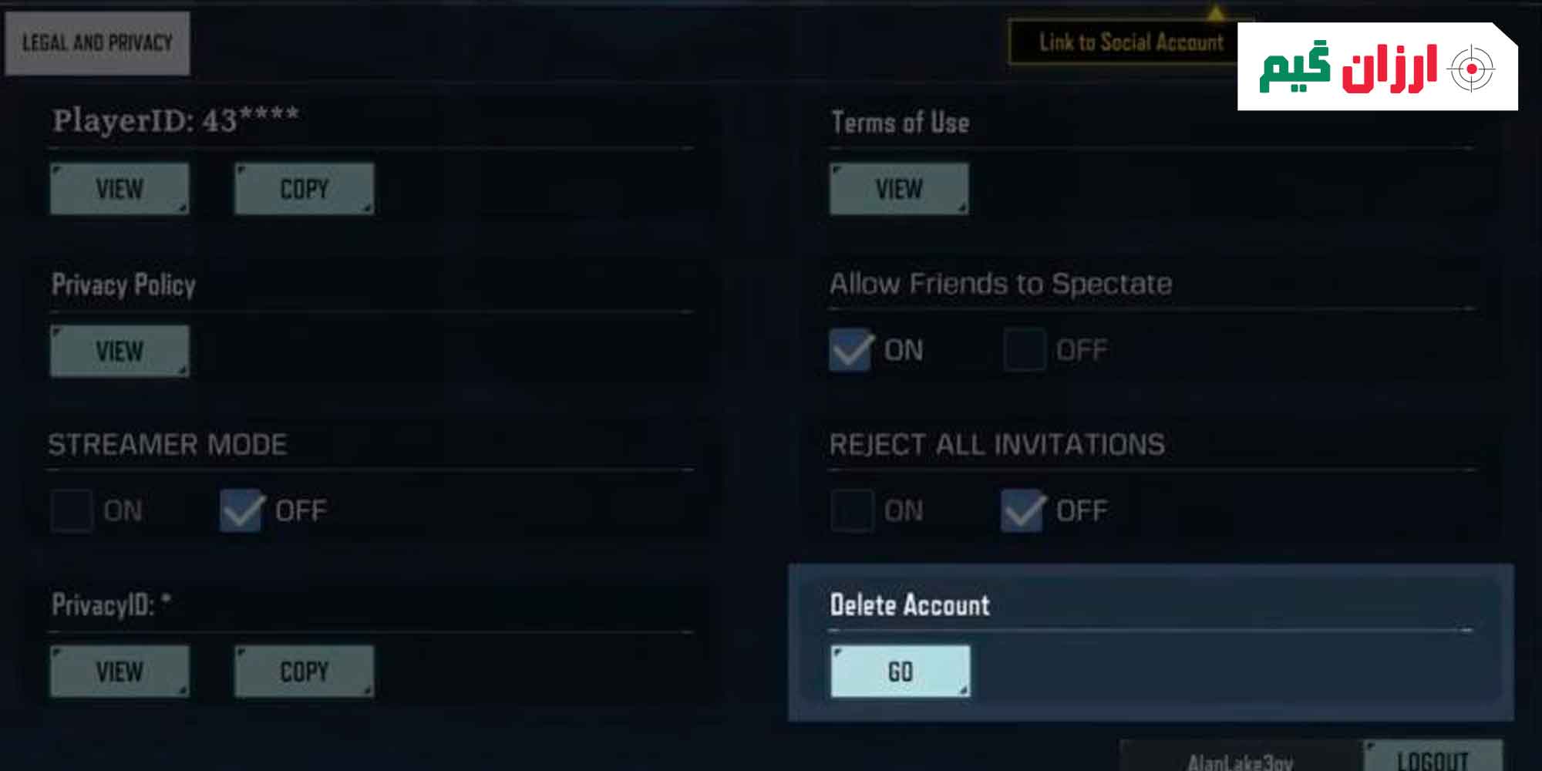Click the AlanLake3oy account name field

1241,757
